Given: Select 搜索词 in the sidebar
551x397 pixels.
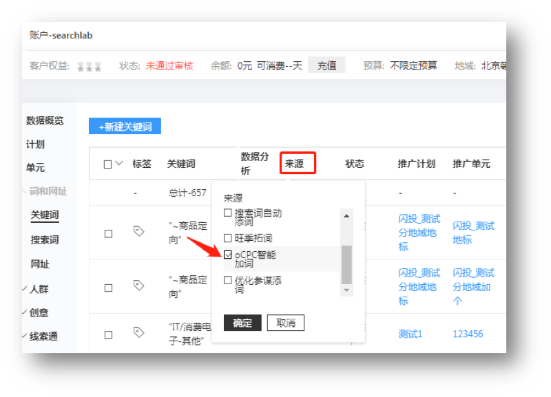Looking at the screenshot, I should pos(45,240).
